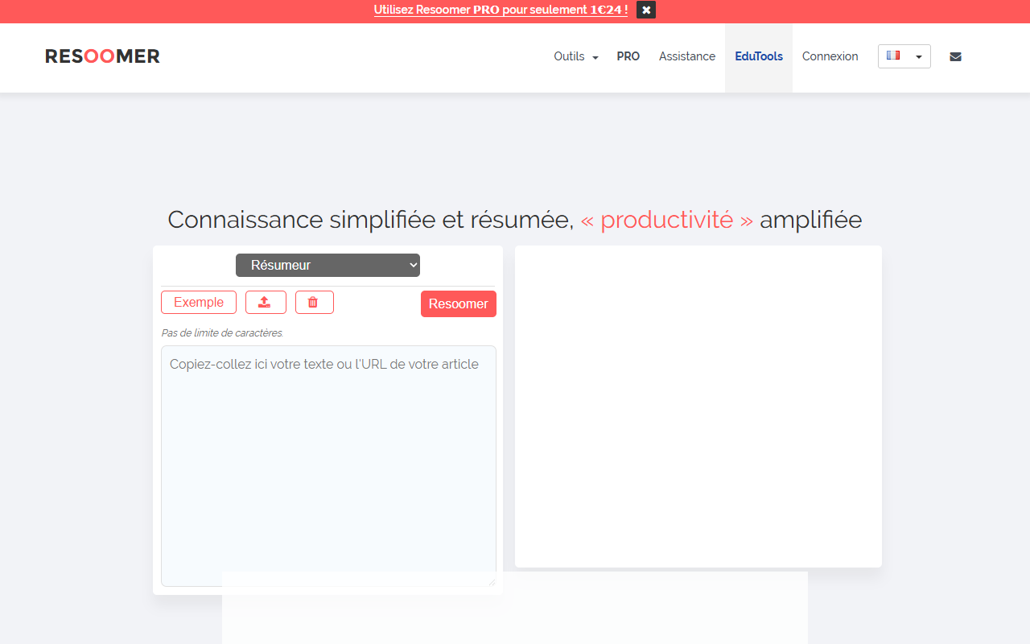Viewport: 1030px width, 644px height.
Task: Open the EduTools tab
Action: [x=759, y=56]
